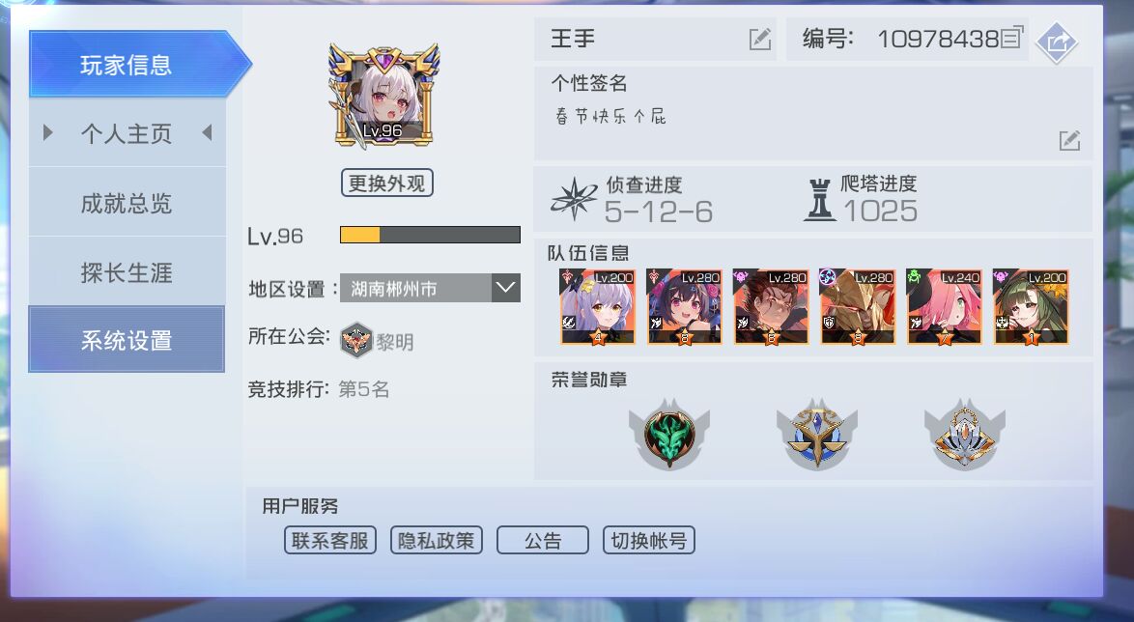Select the silver lotus honor medal
This screenshot has width=1134, height=622.
(964, 435)
